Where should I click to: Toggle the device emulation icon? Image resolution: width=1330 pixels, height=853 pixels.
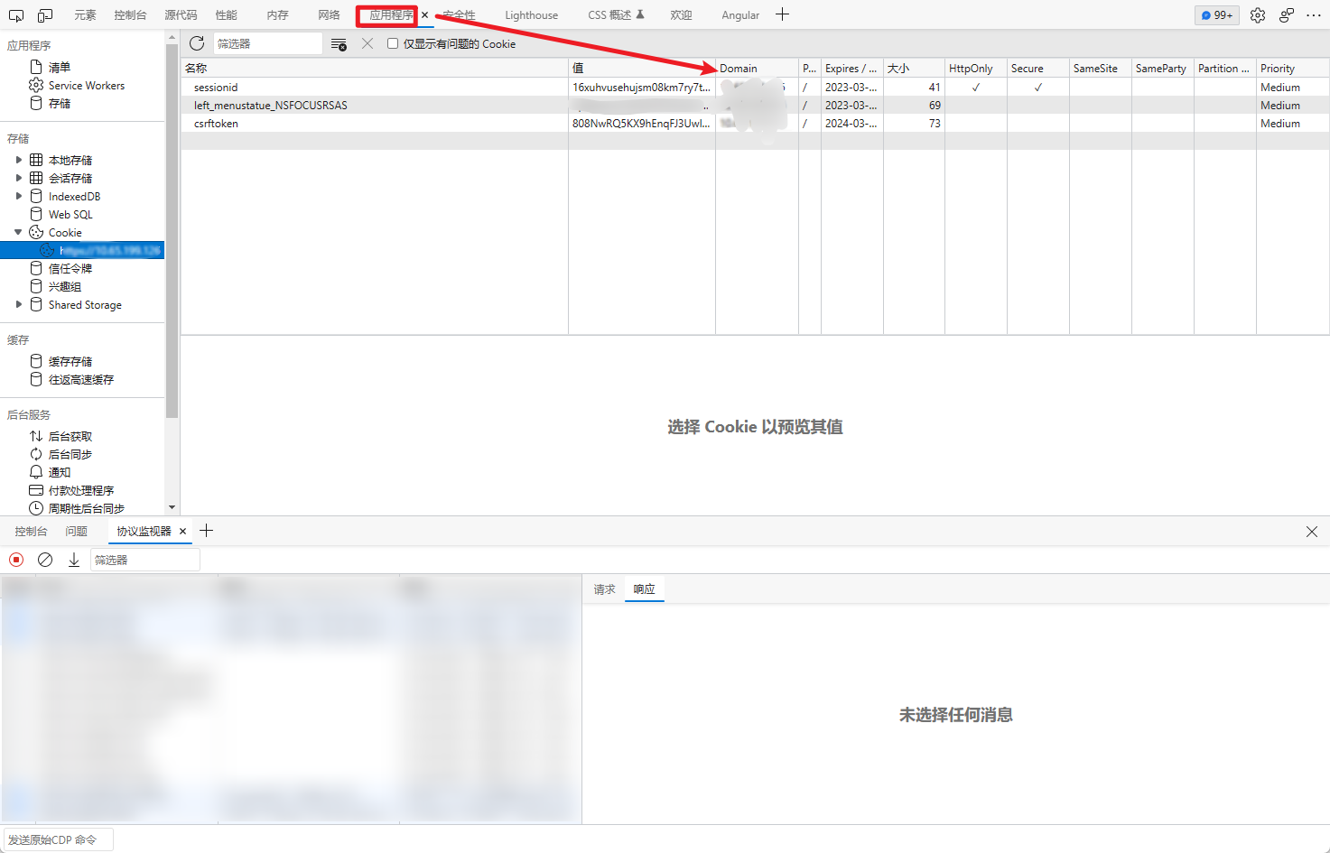click(x=45, y=15)
